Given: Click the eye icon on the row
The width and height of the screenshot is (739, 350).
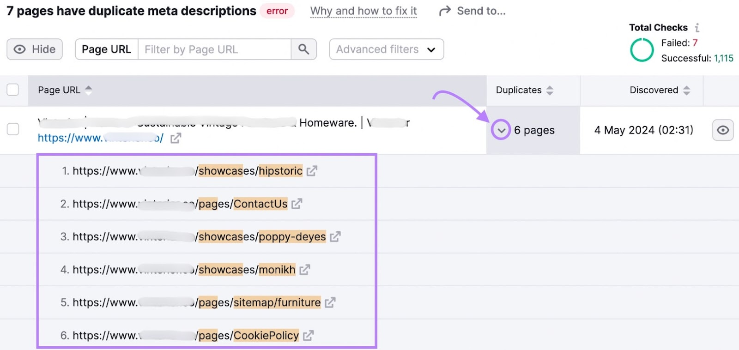Looking at the screenshot, I should click(x=723, y=130).
